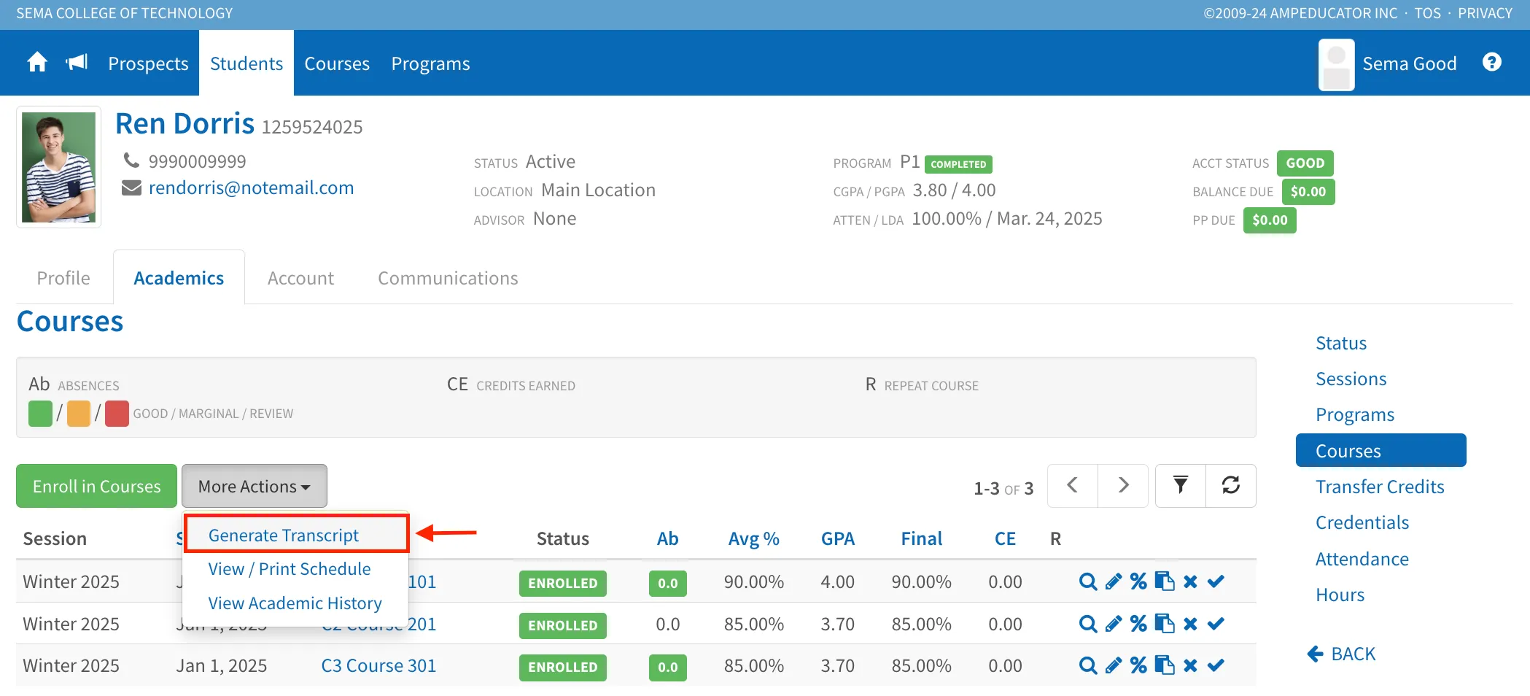
Task: Click the PRIVACY link in header
Action: click(x=1485, y=13)
